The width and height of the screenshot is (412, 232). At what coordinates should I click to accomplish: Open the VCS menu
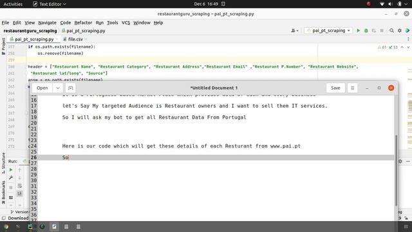click(x=126, y=23)
